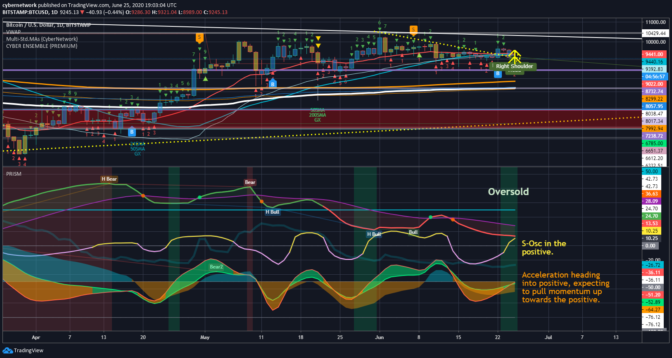Click the orange S sell marker near June 8

[x=413, y=30]
